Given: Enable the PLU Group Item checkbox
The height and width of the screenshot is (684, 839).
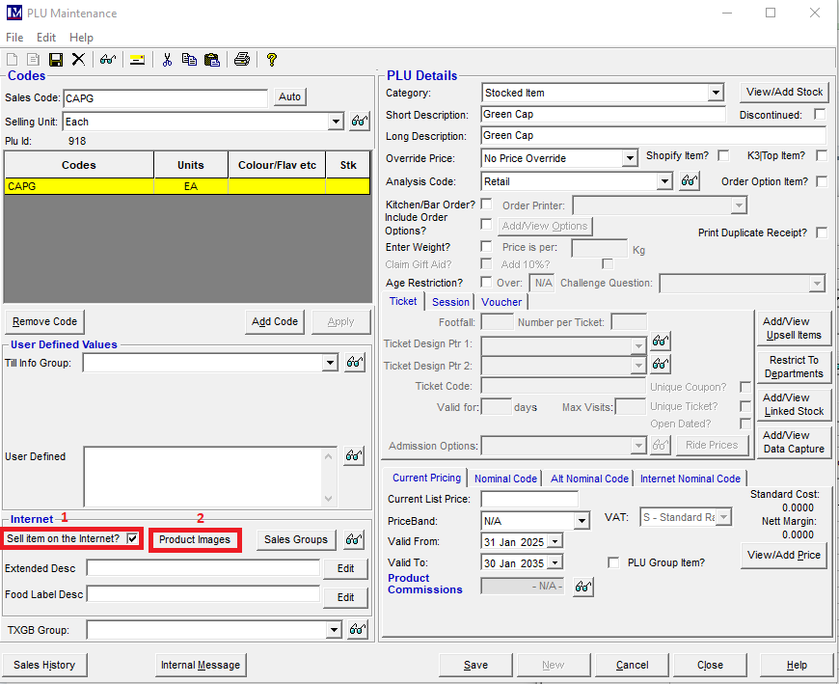Looking at the screenshot, I should click(613, 562).
